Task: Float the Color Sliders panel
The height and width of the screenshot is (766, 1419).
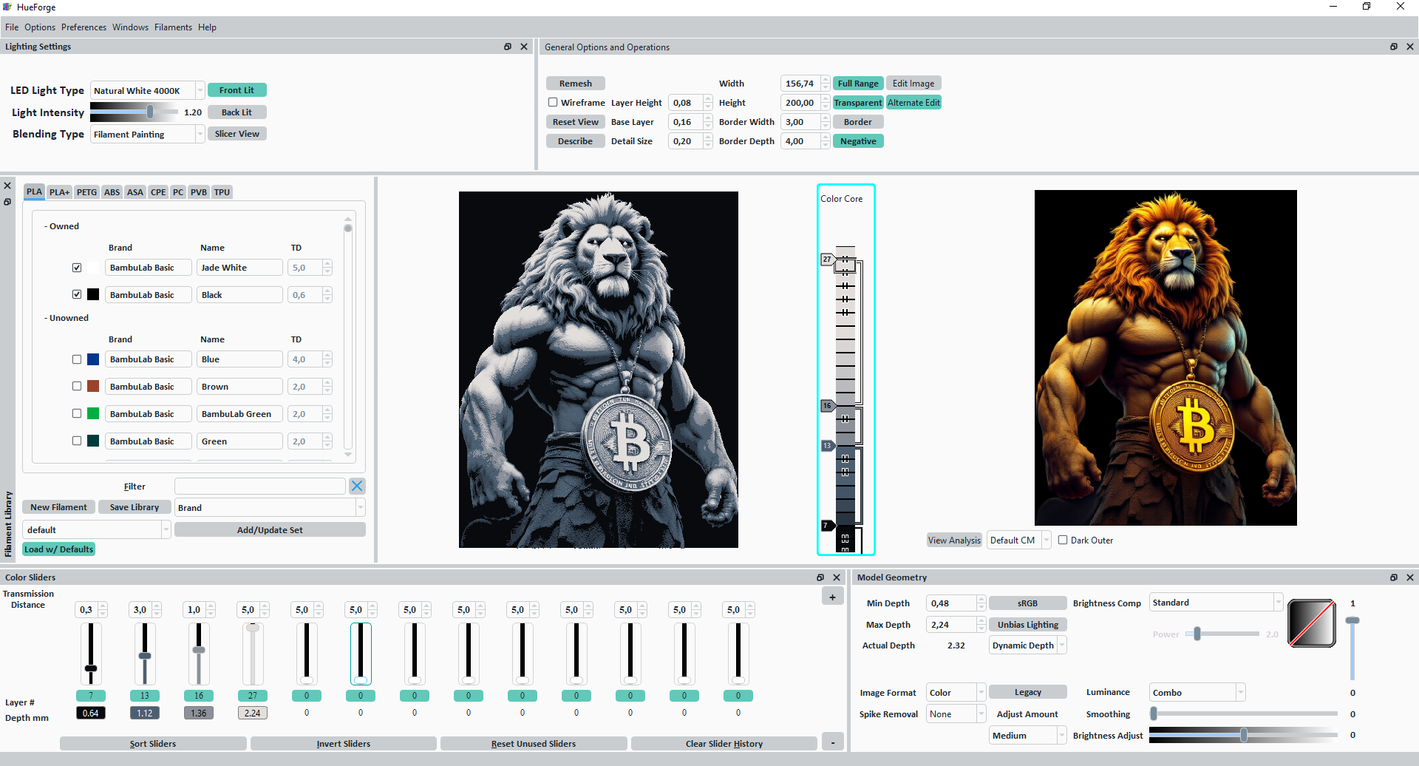Action: pyautogui.click(x=820, y=577)
